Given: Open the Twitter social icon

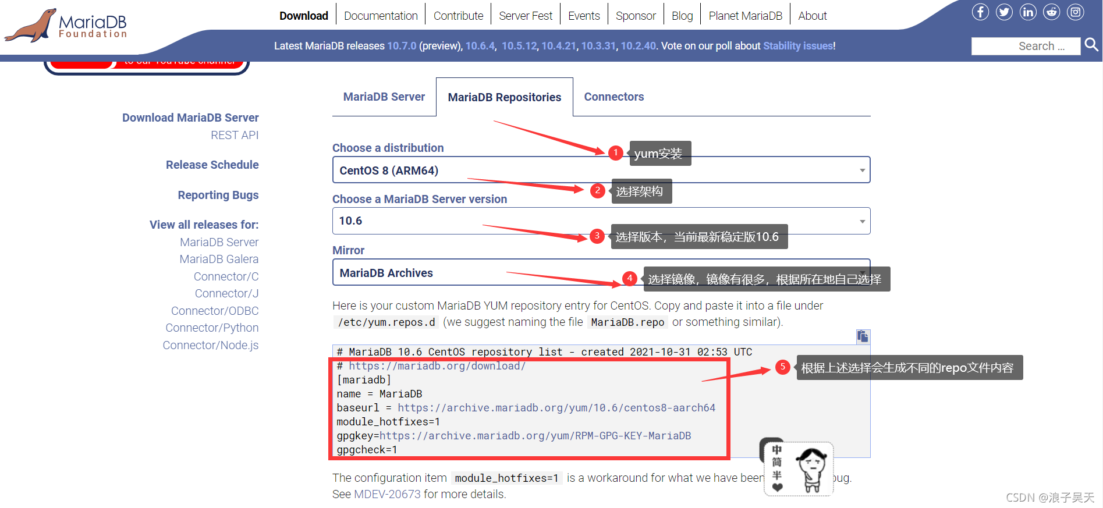Looking at the screenshot, I should [1004, 12].
